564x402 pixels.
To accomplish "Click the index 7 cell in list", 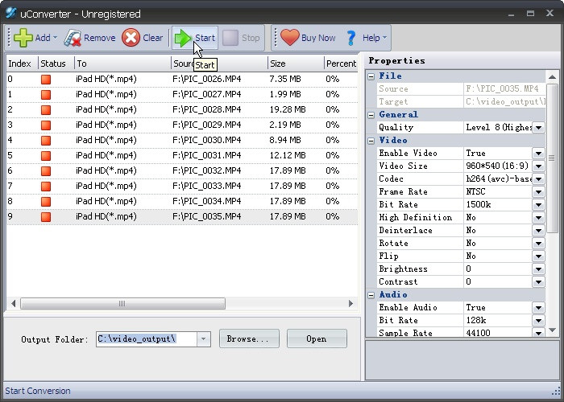I will 10,186.
